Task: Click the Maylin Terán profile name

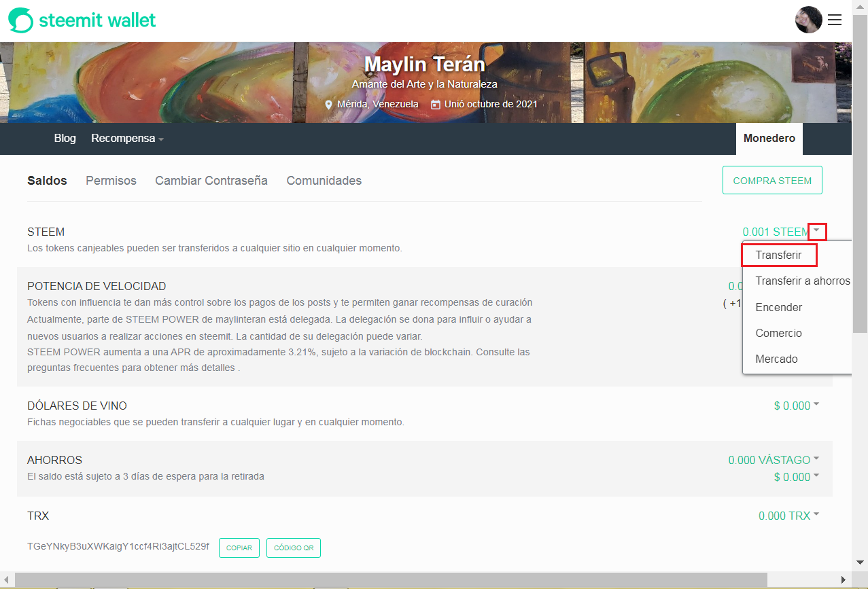Action: coord(425,64)
